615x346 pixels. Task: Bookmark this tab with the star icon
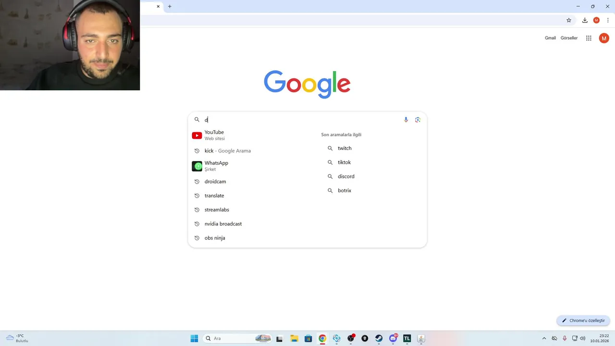coord(569,20)
